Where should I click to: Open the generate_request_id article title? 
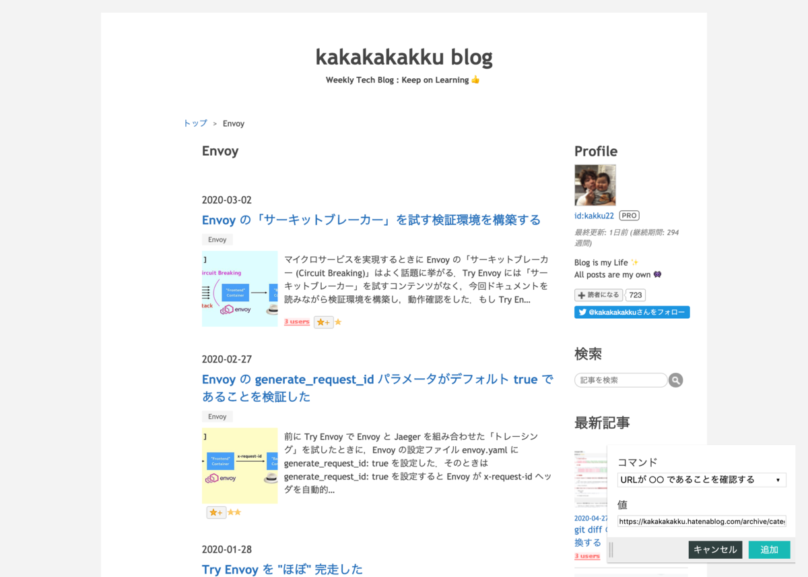(378, 388)
